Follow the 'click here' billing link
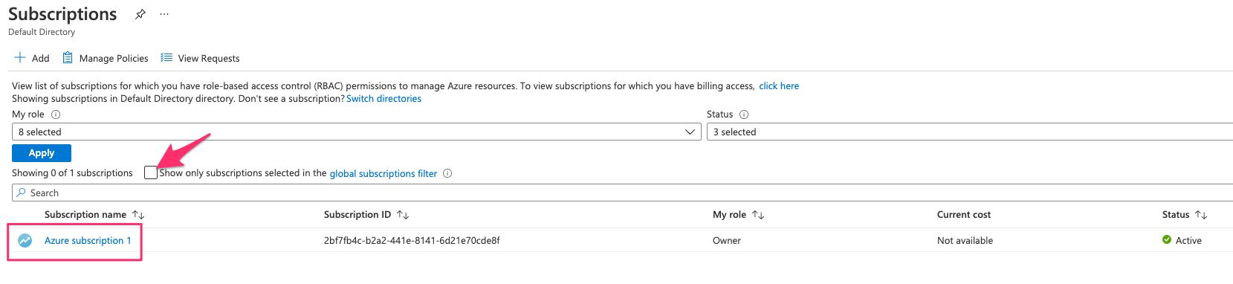 [x=779, y=86]
